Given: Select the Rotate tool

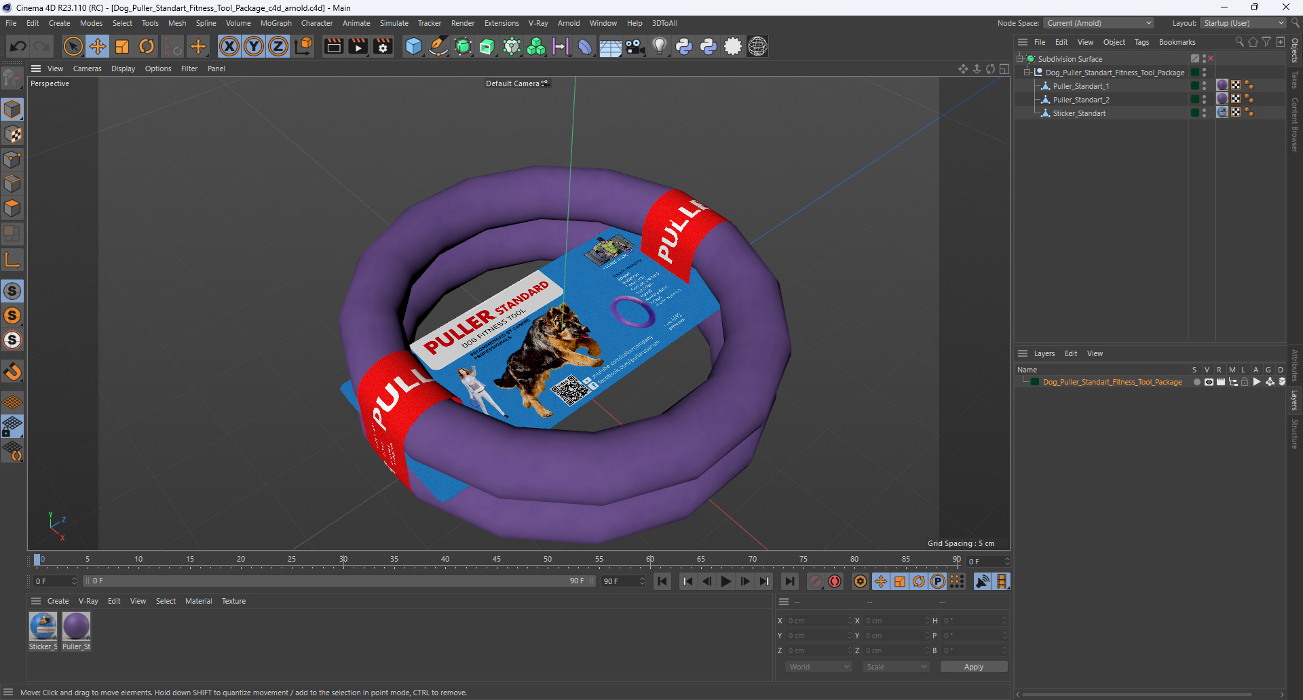Looking at the screenshot, I should click(147, 46).
